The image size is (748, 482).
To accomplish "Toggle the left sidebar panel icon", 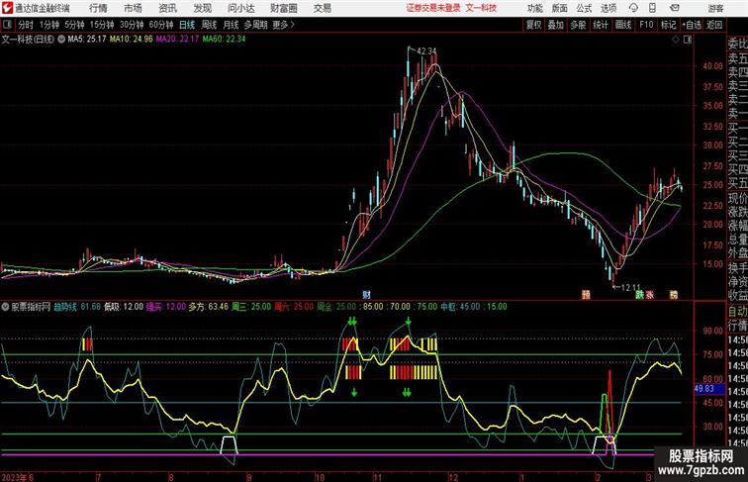I will coord(7,25).
